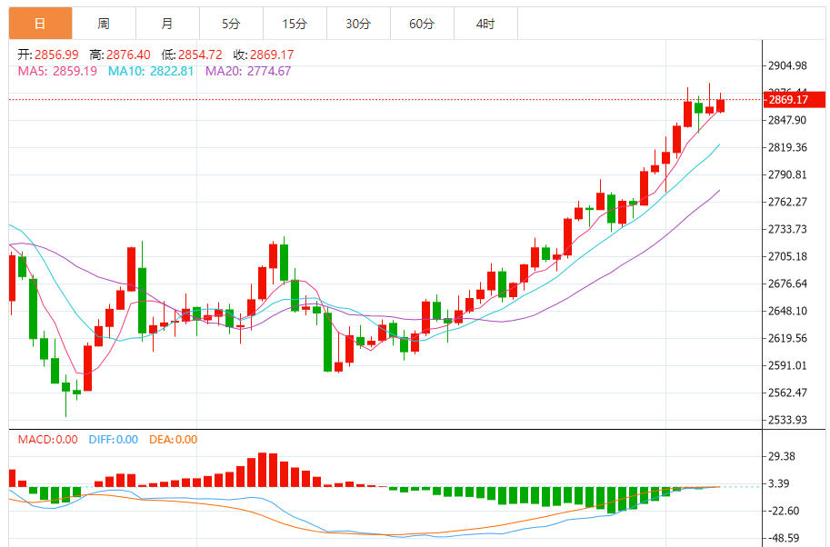
Task: Select the 日 daily timeframe tab
Action: (x=40, y=24)
